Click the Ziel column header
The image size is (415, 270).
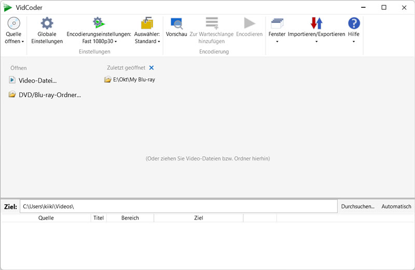pos(199,218)
